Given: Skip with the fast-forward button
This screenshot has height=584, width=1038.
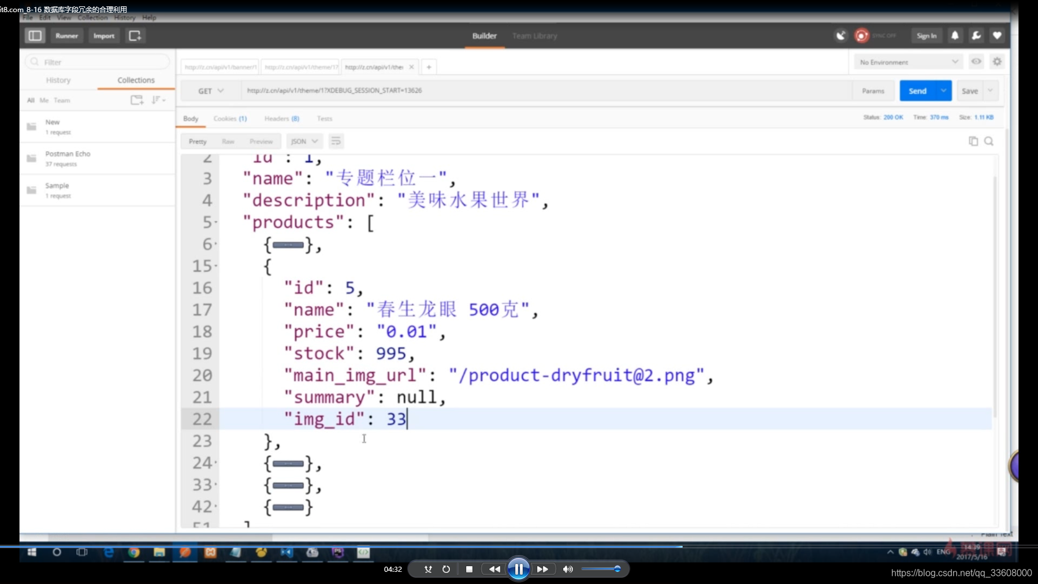Looking at the screenshot, I should [542, 569].
